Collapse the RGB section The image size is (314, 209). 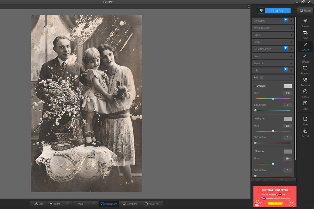(291, 78)
